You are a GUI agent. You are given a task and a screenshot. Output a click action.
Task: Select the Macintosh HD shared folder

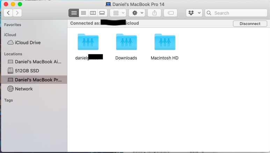(165, 42)
